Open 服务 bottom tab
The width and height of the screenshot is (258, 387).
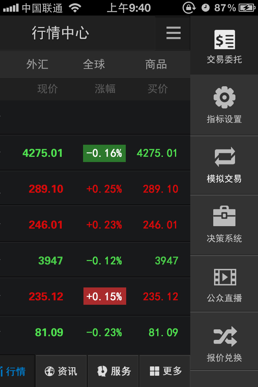[113, 371]
